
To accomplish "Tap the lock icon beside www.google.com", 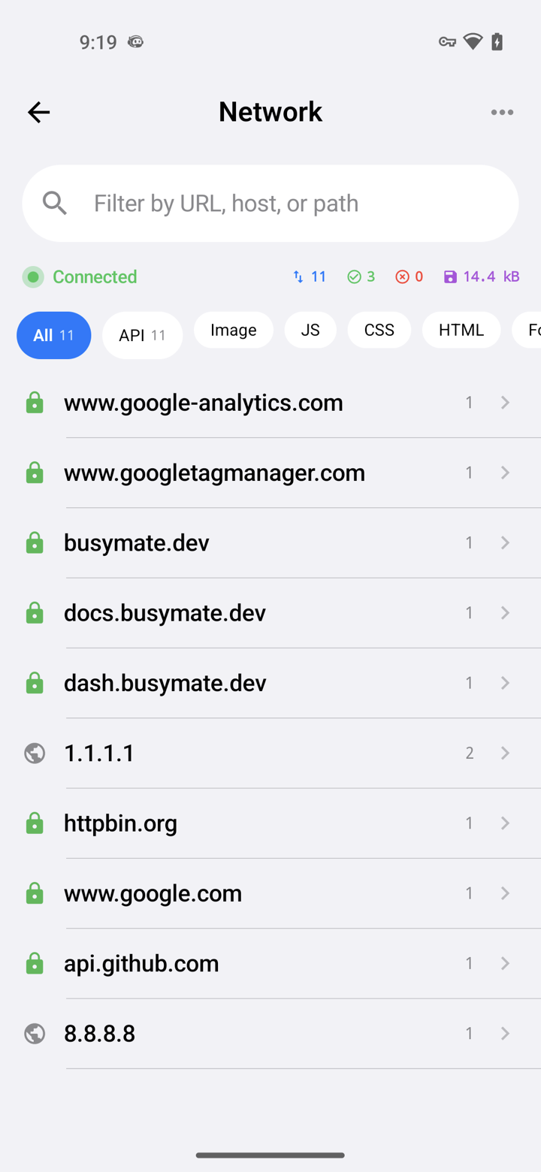I will (35, 893).
